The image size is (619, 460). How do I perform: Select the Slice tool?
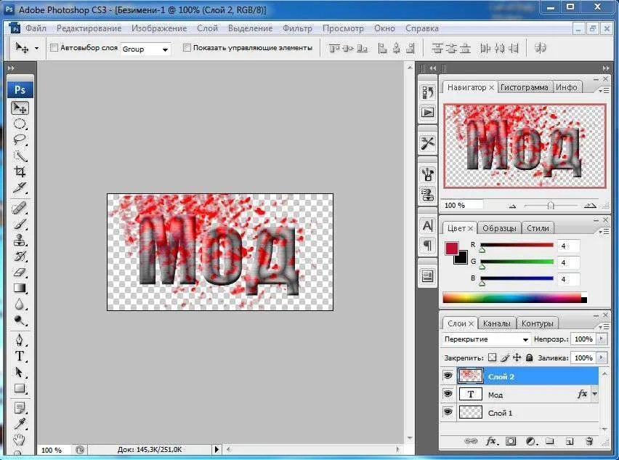pyautogui.click(x=20, y=187)
